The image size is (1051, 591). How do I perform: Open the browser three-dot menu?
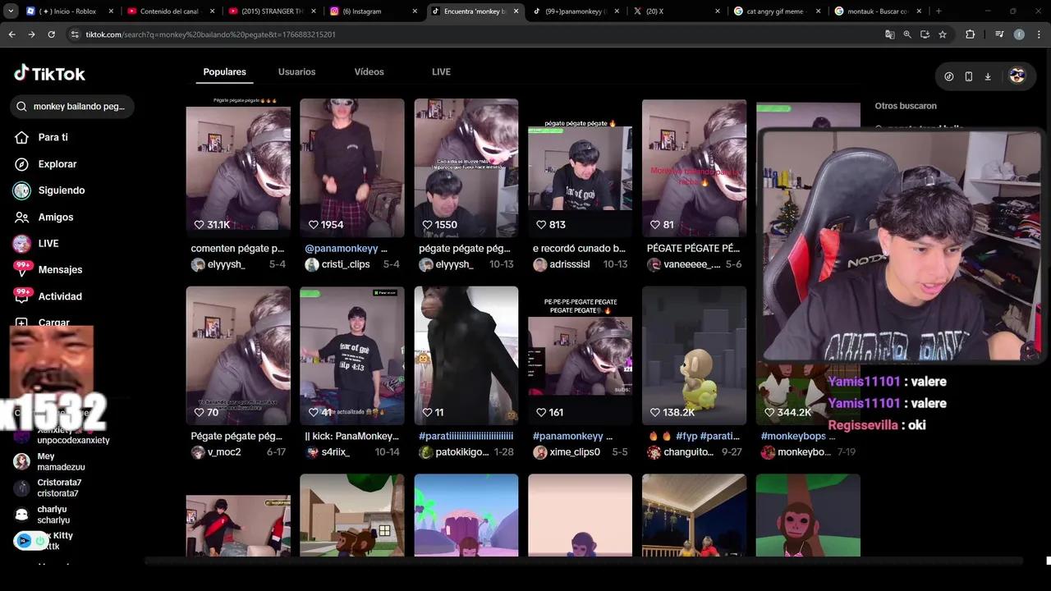pyautogui.click(x=1039, y=34)
